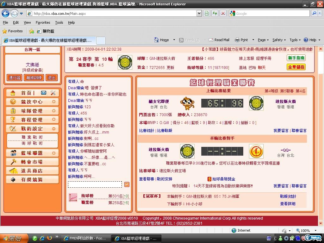Viewport: 324px width, 243px height.
Task: Click the chat send arrow button
Action: pyautogui.click(x=127, y=184)
